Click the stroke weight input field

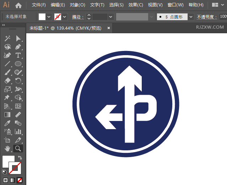[x=100, y=17]
